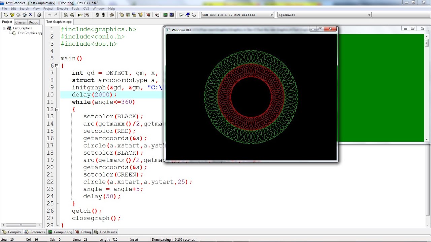Click the blue screen with X icon
Screen dimensions: 431x242
[172, 15]
